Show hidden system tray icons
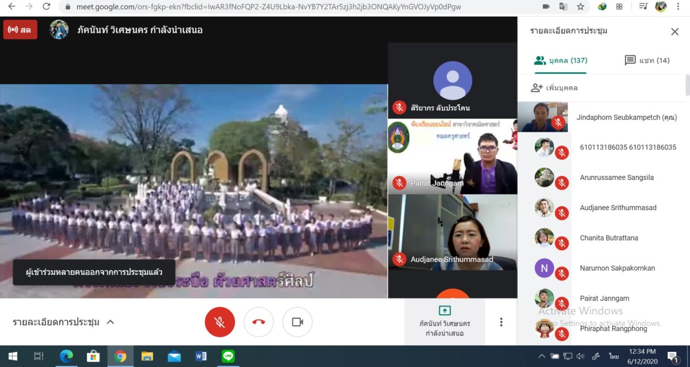Viewport: 690px width, 367px height. pos(542,356)
